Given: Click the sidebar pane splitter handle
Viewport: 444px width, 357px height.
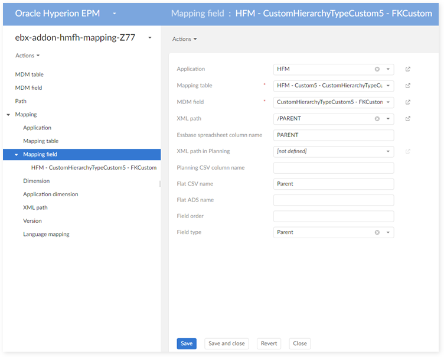Looking at the screenshot, I should (x=159, y=184).
